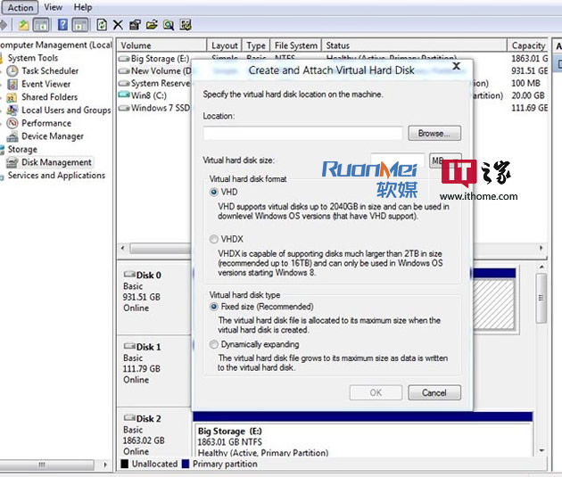This screenshot has height=477, width=562.
Task: Click the OK button in dialog
Action: click(x=376, y=392)
